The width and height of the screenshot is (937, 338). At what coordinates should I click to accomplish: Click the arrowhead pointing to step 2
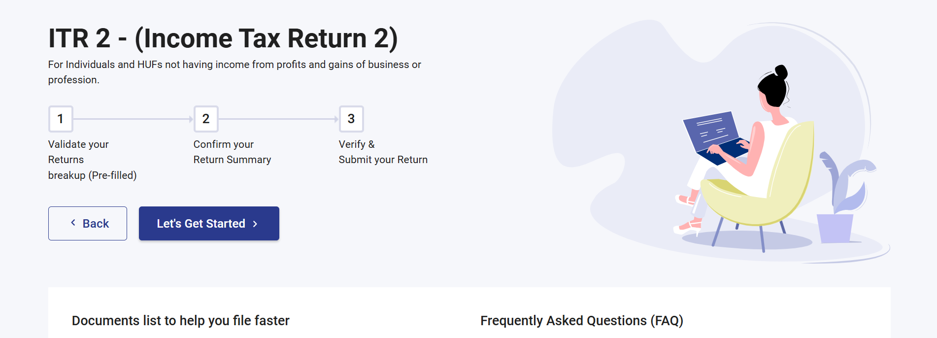[x=191, y=119]
